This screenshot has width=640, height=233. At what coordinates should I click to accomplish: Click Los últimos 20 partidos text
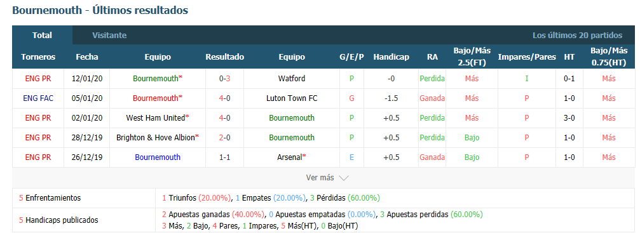coord(577,36)
